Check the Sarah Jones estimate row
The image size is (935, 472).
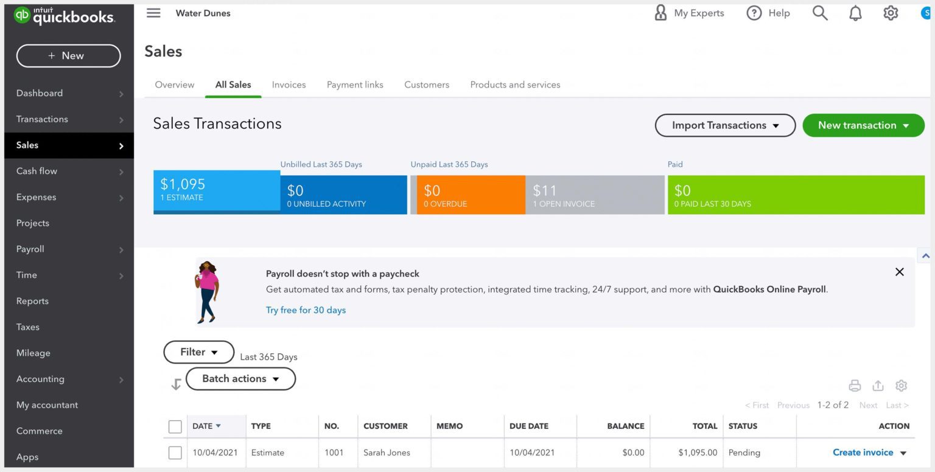point(175,453)
